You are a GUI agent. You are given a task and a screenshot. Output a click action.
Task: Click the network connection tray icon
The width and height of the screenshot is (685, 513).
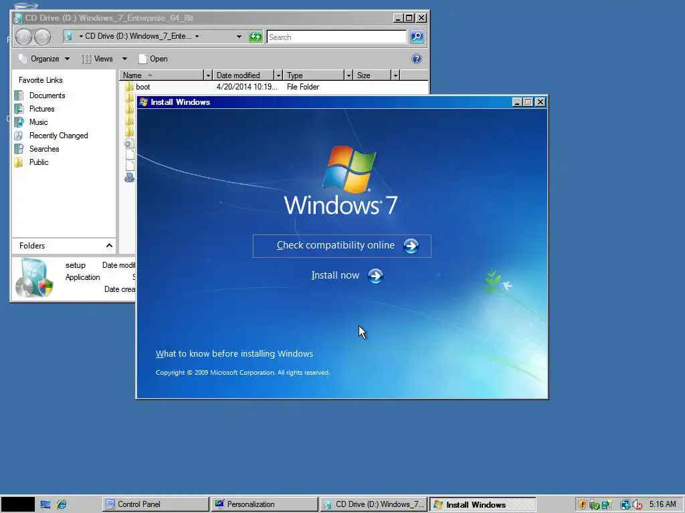tap(625, 505)
